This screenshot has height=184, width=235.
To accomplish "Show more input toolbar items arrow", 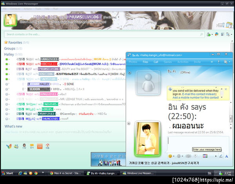I will (x=216, y=156).
